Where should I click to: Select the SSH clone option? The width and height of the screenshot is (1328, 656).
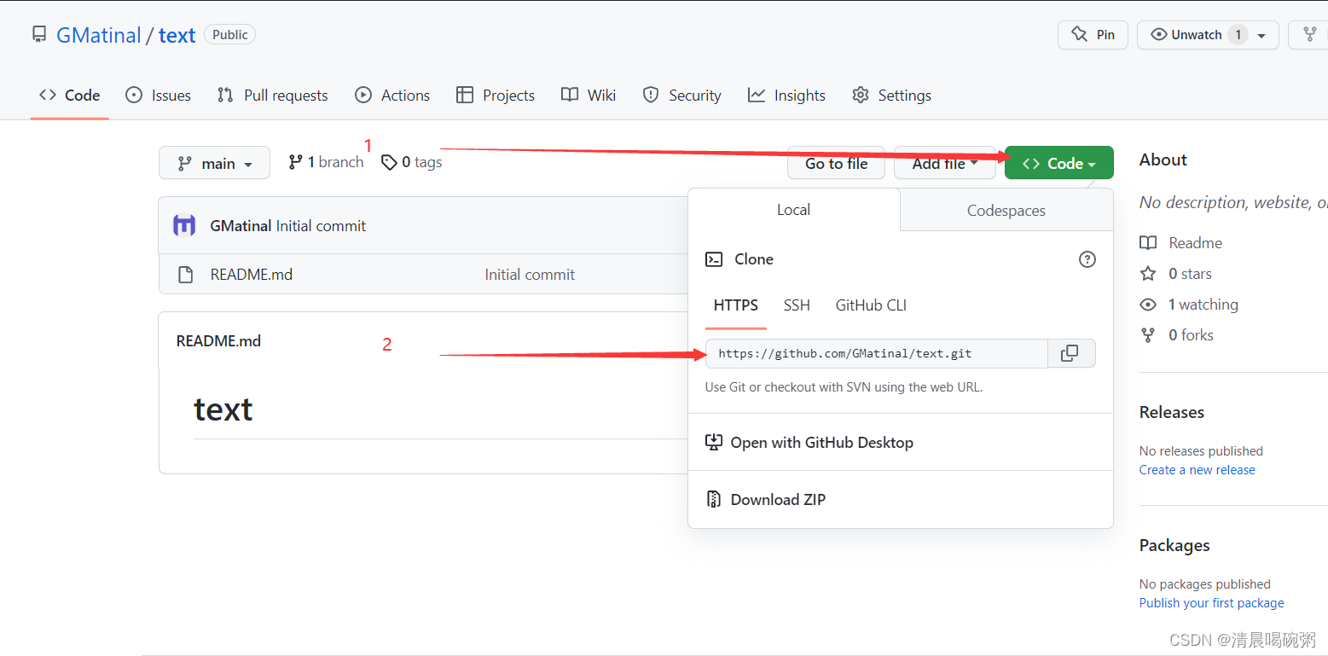pos(797,305)
